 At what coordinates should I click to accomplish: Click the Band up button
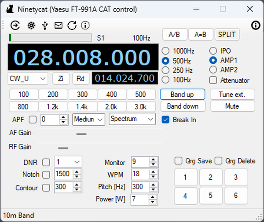[183, 95]
